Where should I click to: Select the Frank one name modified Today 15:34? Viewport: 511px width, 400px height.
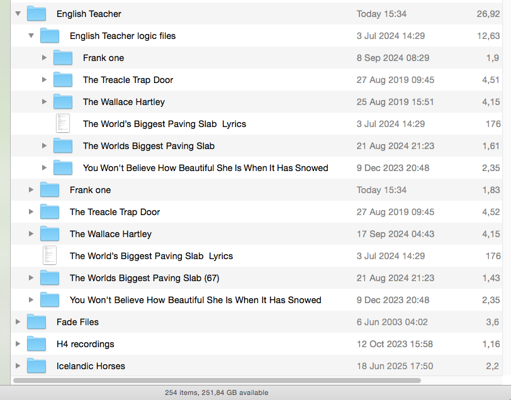tap(90, 190)
